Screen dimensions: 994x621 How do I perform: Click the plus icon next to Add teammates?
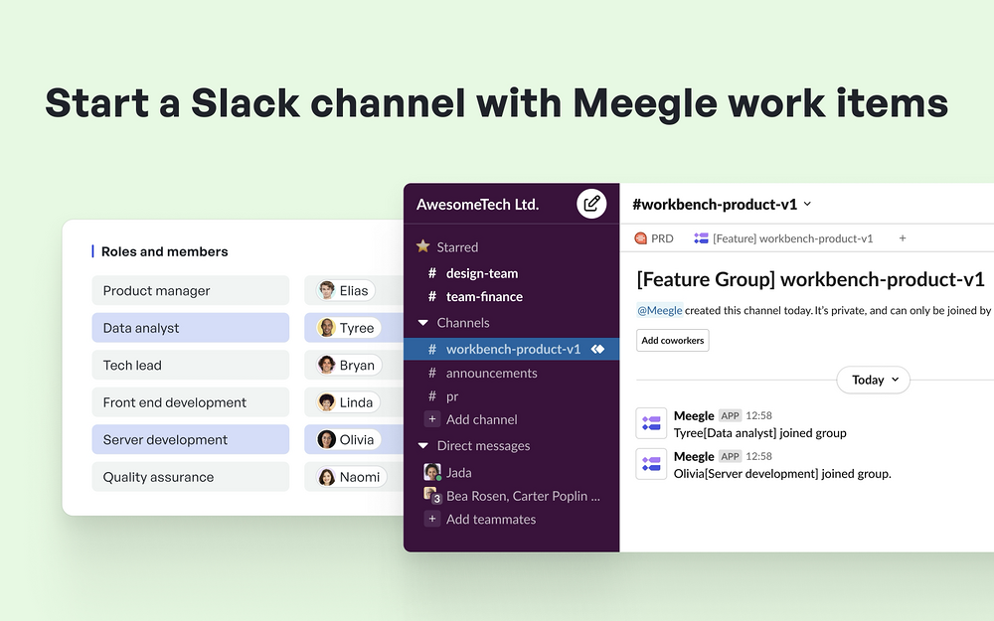(x=431, y=519)
